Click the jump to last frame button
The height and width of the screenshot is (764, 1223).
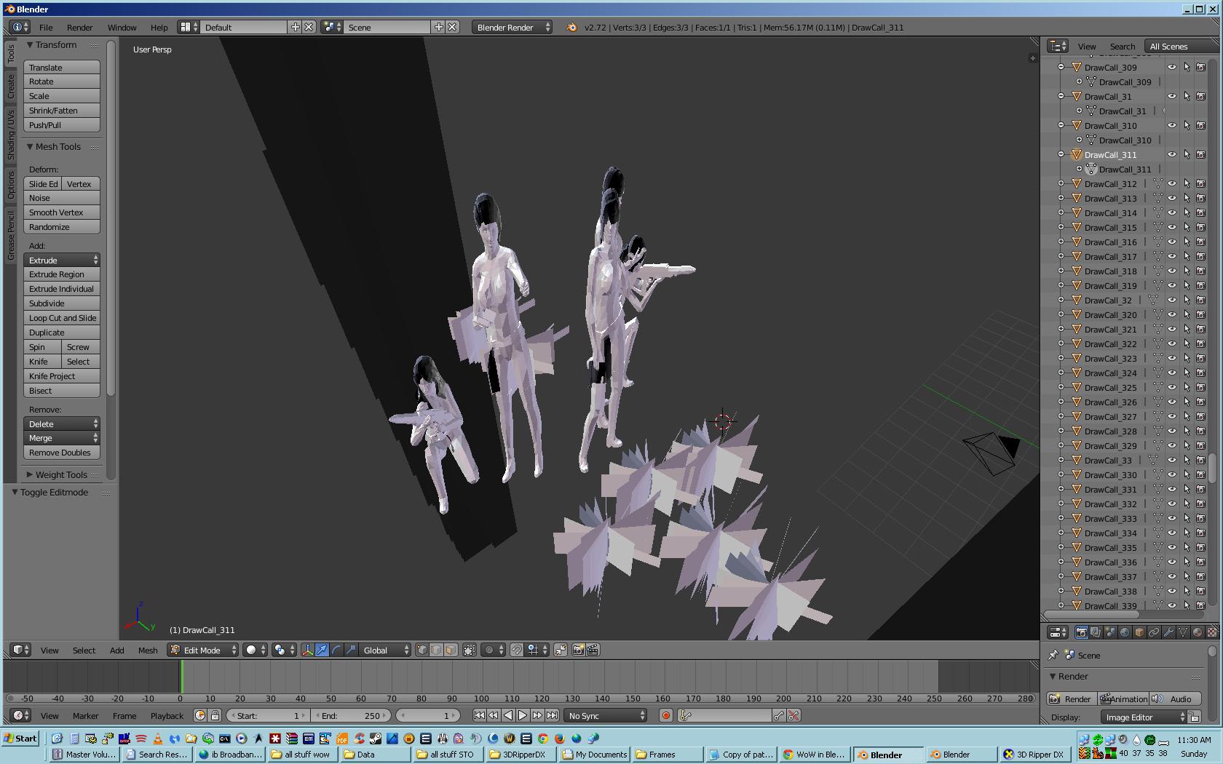tap(553, 715)
